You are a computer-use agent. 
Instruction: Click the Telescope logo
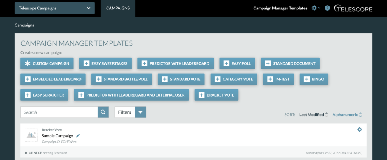[353, 8]
